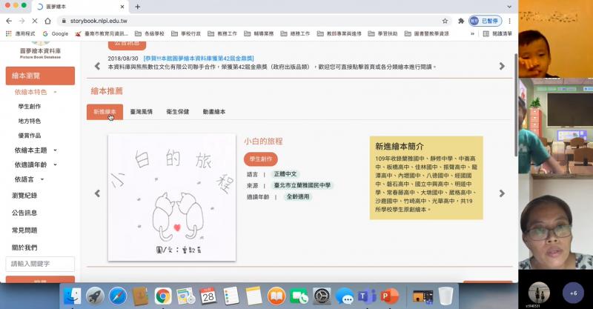Open the 教務工作 bookmark folder
Image resolution: width=593 pixels, height=309 pixels.
tap(222, 33)
